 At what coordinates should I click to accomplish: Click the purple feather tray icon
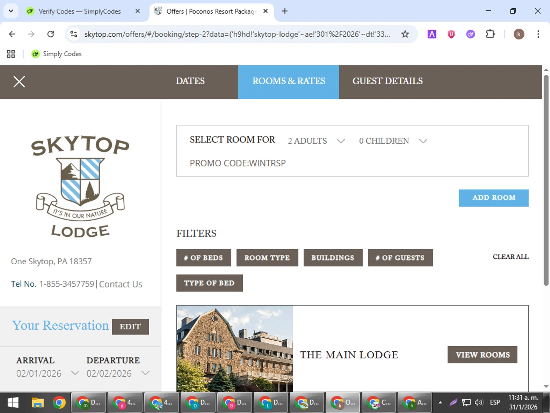pos(454,403)
